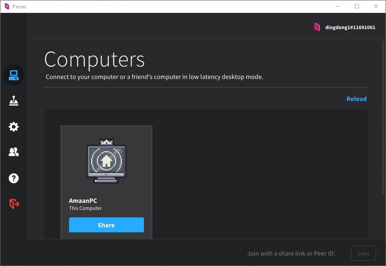Click the AmaanPC computer name
This screenshot has height=266, width=386.
83,201
